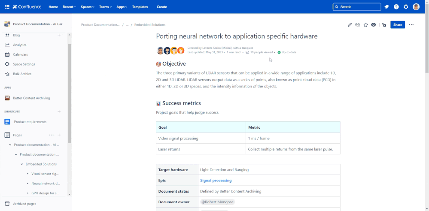Click the contributor avatars group
The image size is (429, 211).
click(170, 51)
